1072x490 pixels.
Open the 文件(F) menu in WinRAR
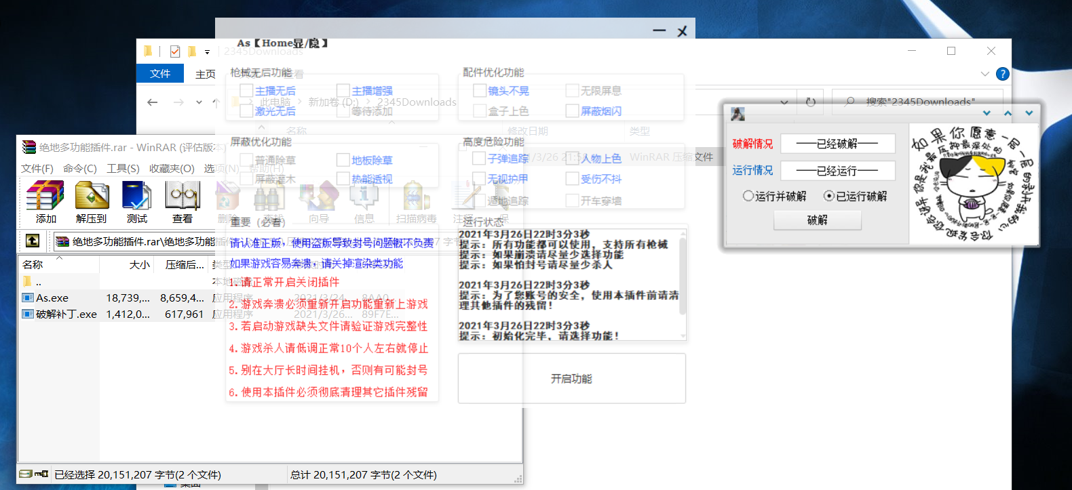37,168
